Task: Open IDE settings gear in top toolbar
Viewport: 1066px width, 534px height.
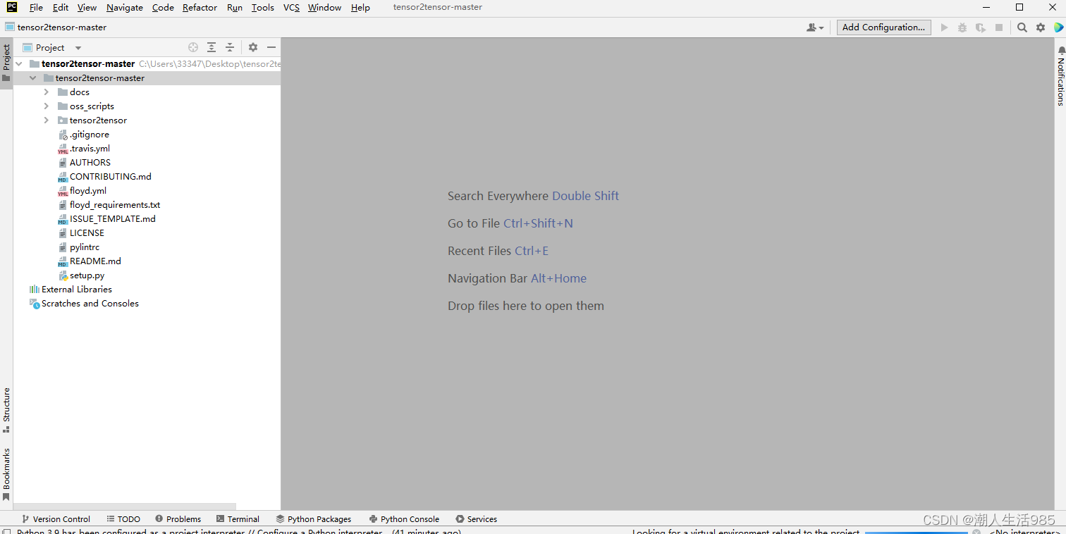Action: tap(1041, 27)
